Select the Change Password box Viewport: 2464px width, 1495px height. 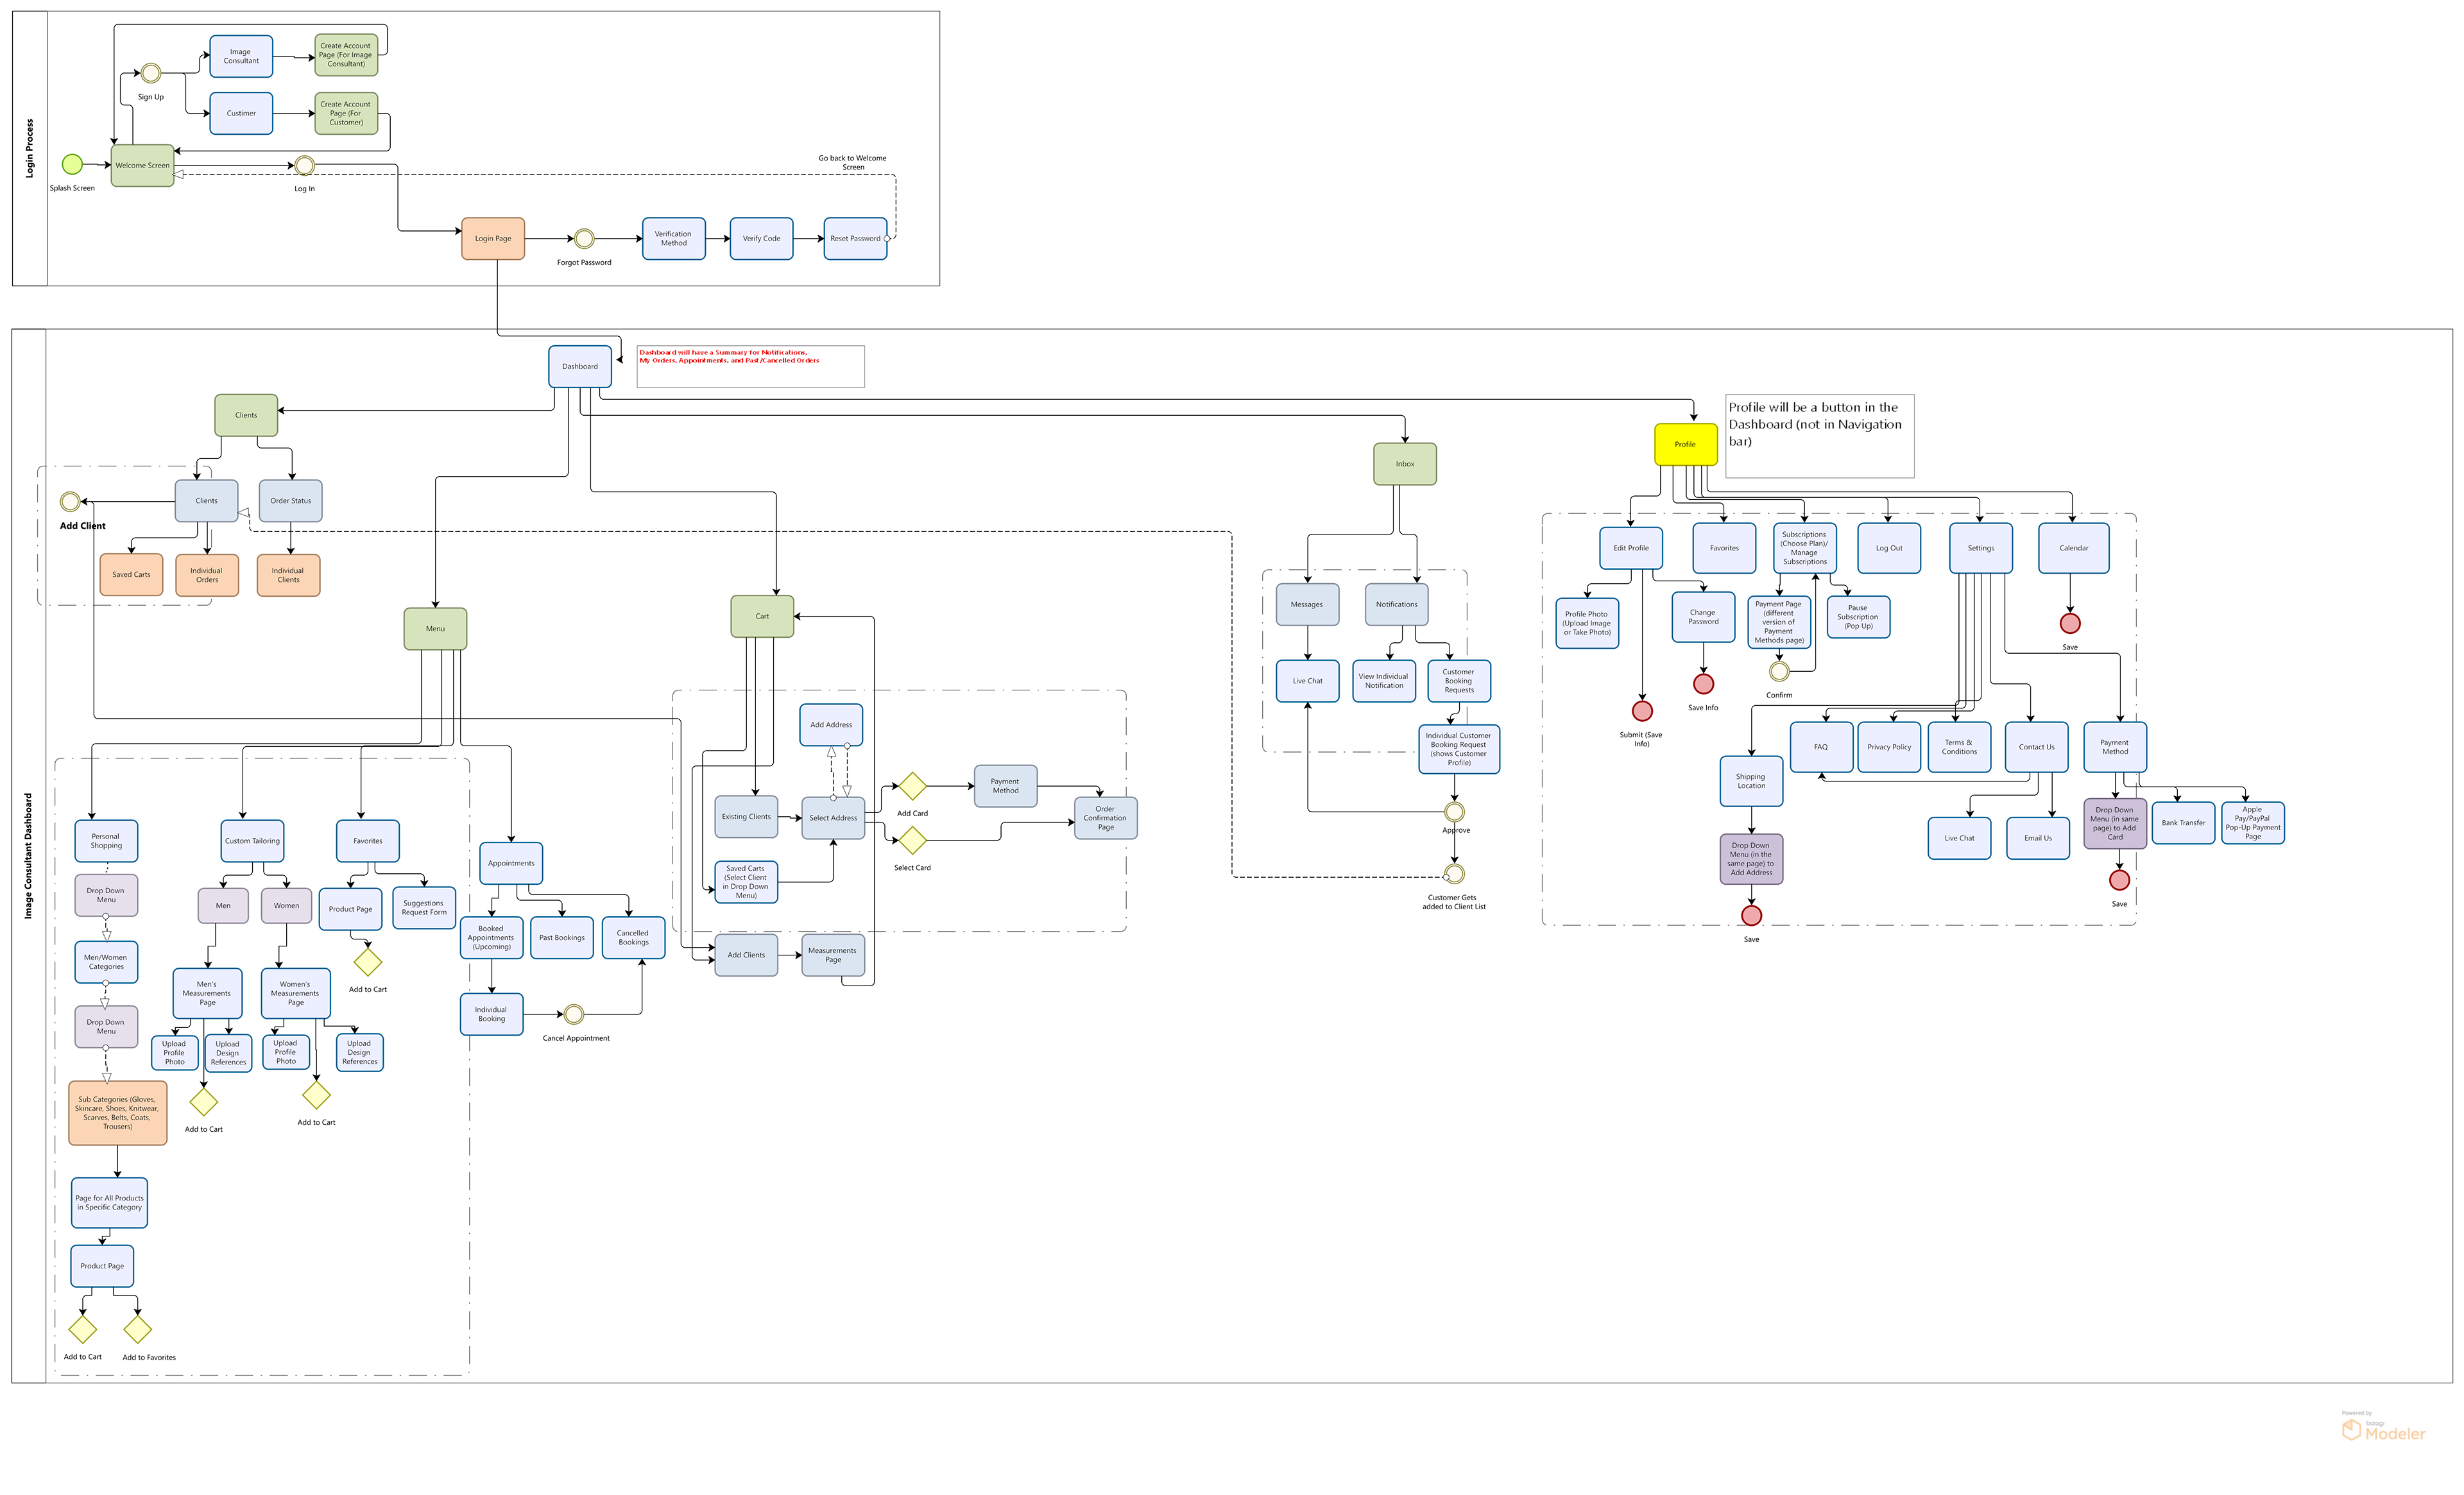(1704, 617)
